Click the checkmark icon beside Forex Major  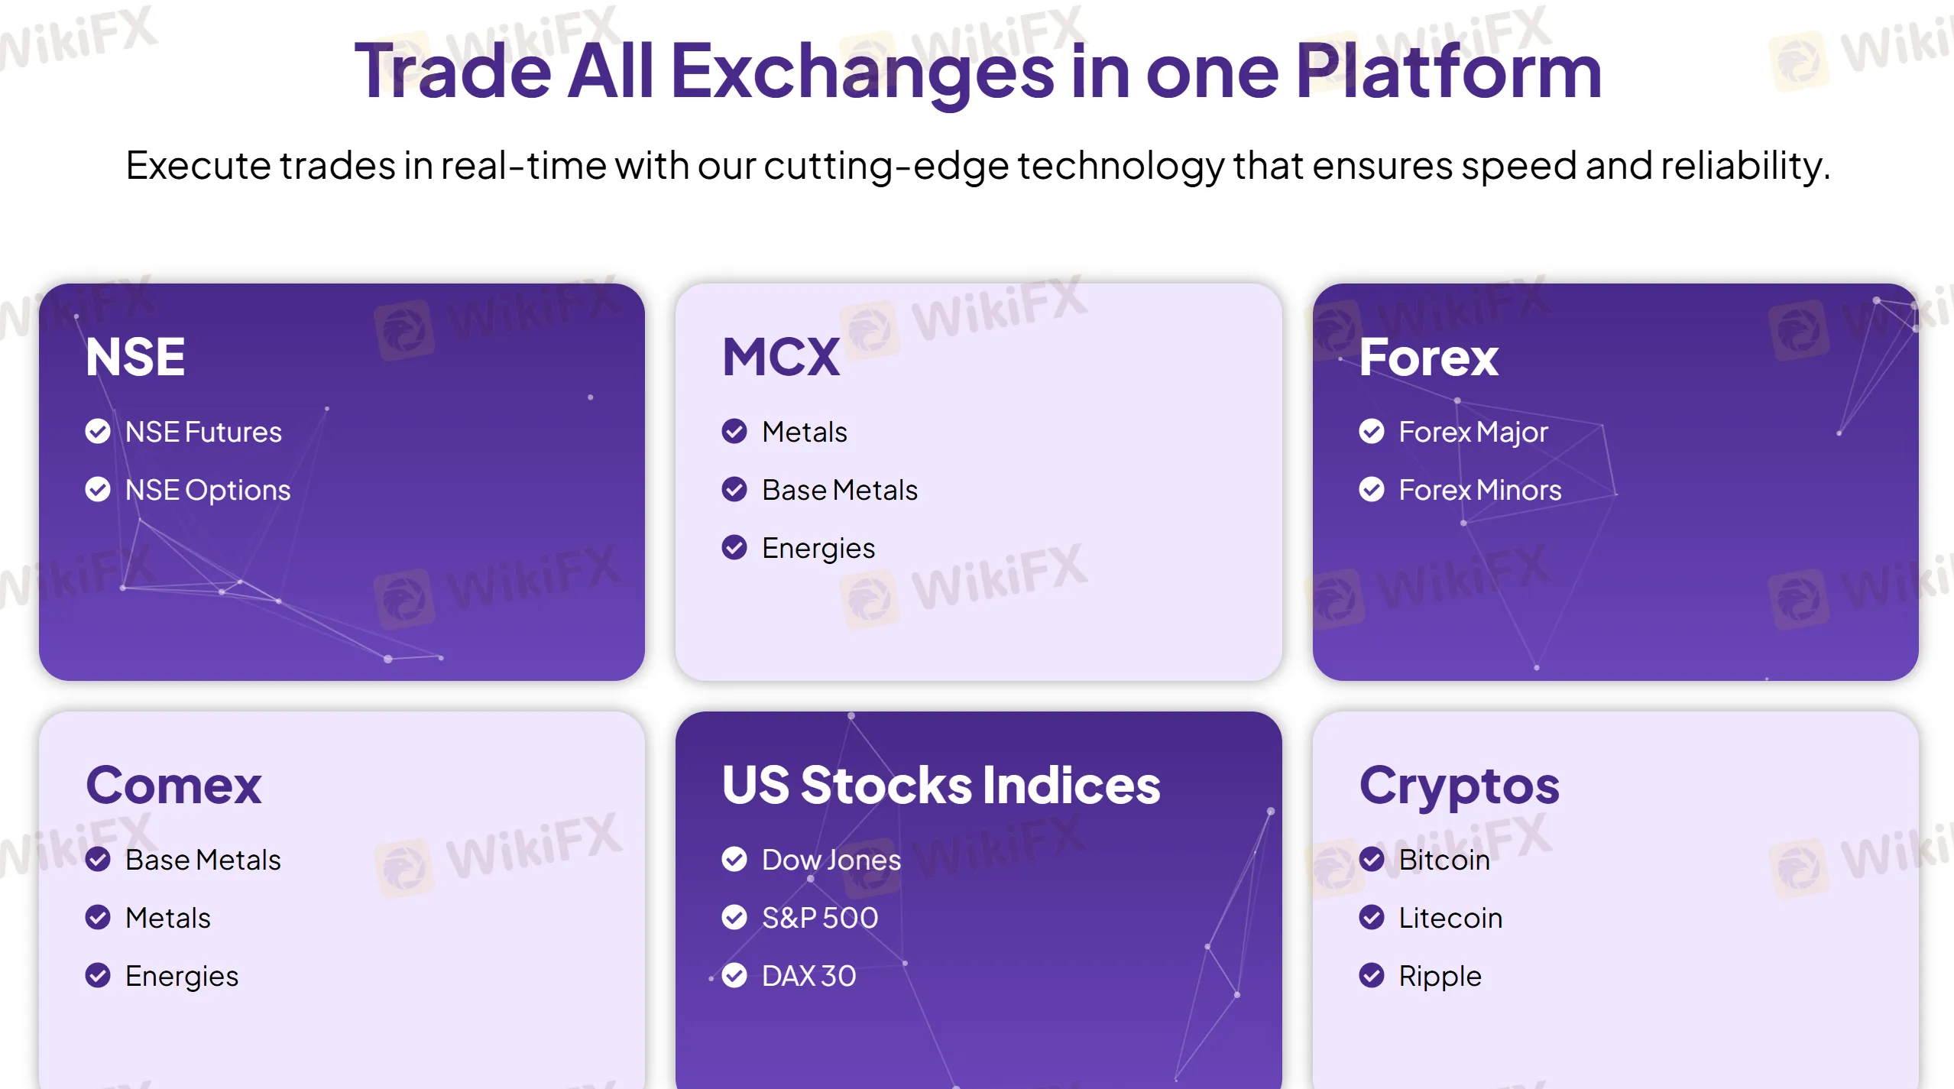click(x=1372, y=432)
